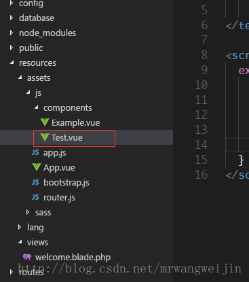Screen dimensions: 249x282
Task: Select the js folder label
Action: pos(38,93)
